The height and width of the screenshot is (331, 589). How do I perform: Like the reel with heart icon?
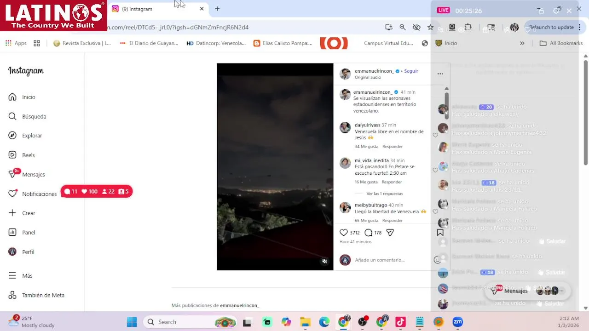344,233
